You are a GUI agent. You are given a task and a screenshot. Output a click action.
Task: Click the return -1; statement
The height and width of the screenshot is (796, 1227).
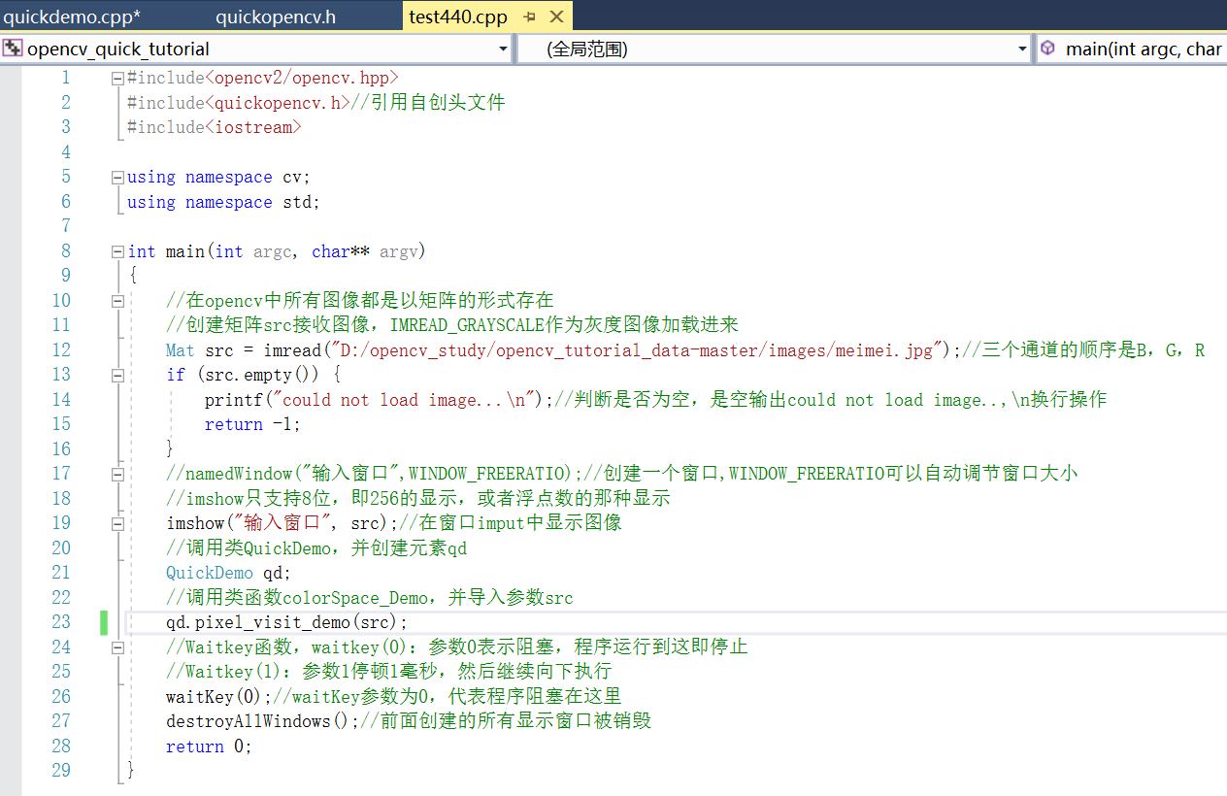click(x=253, y=424)
